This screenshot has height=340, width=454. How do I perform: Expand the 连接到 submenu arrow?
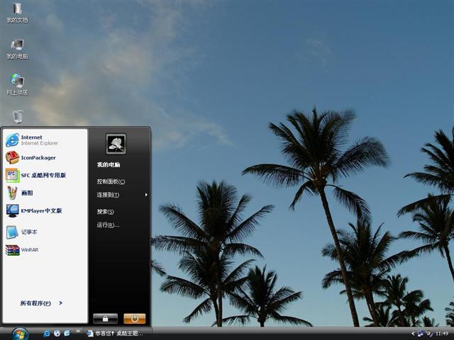point(146,195)
